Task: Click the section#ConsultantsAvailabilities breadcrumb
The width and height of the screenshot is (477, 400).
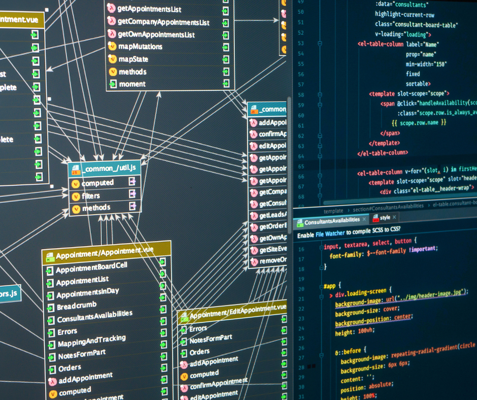Action: (388, 206)
